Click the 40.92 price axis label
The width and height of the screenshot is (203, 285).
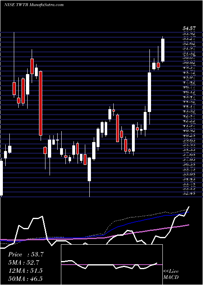[x=189, y=131]
